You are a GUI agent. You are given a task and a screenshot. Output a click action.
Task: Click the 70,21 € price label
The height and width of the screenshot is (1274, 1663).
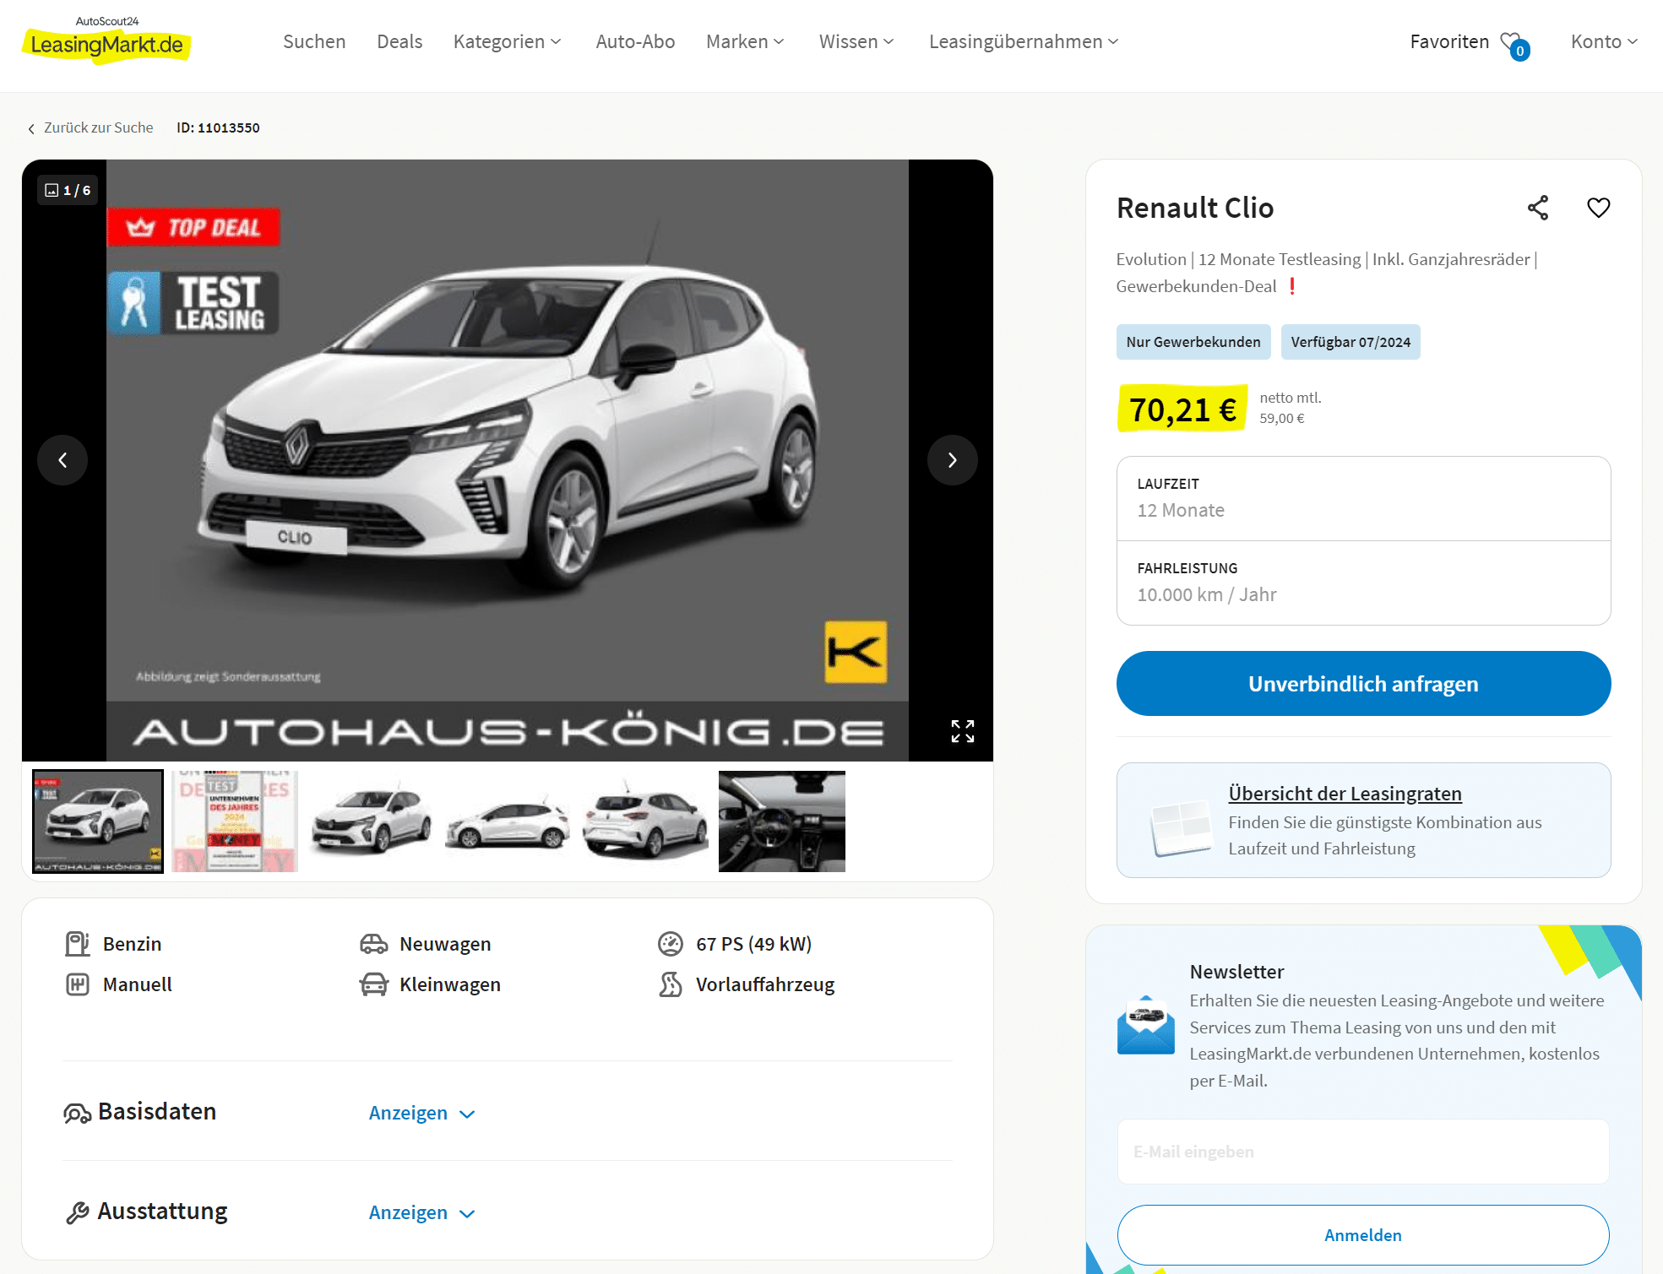pyautogui.click(x=1182, y=409)
